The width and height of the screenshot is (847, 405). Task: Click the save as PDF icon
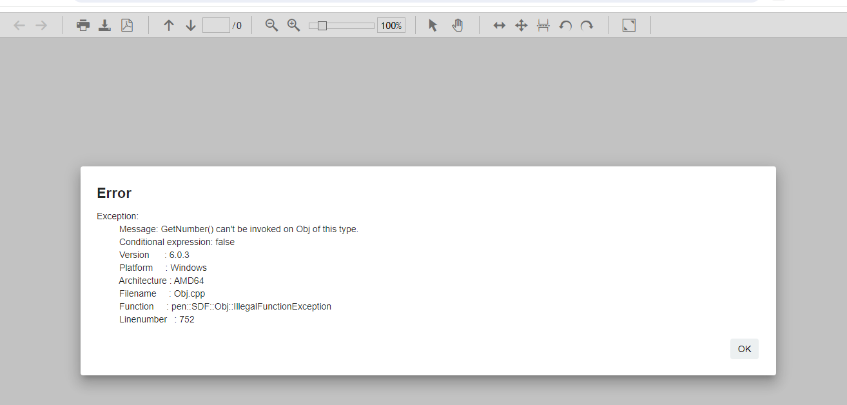127,25
